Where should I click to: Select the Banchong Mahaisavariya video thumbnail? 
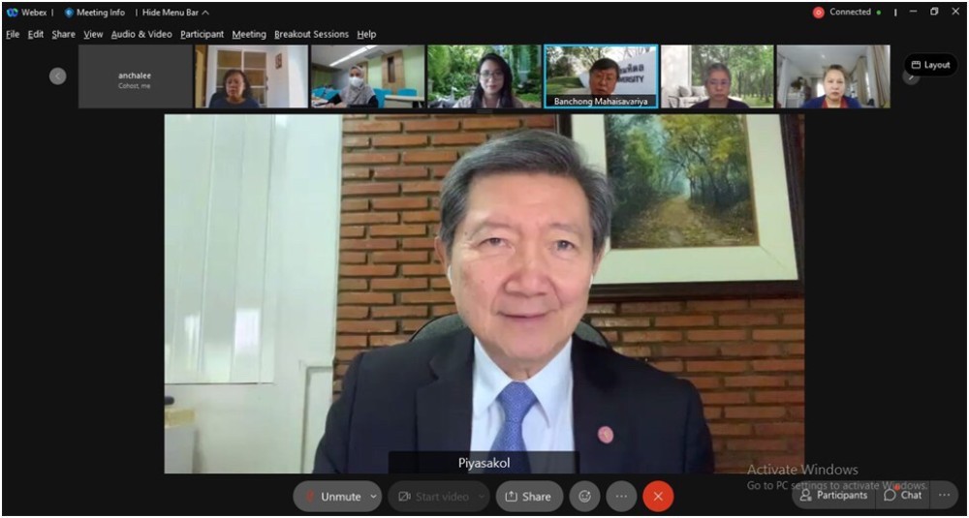click(600, 76)
